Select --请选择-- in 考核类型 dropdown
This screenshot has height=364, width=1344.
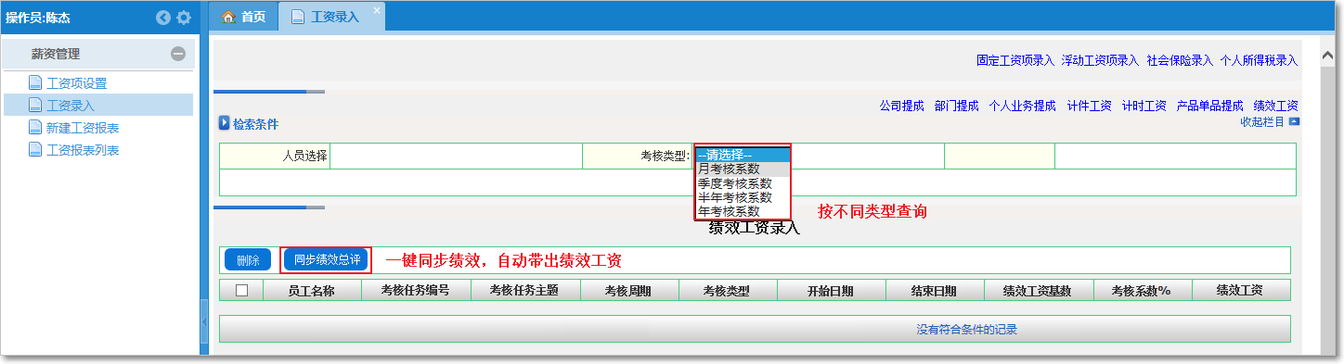click(743, 156)
